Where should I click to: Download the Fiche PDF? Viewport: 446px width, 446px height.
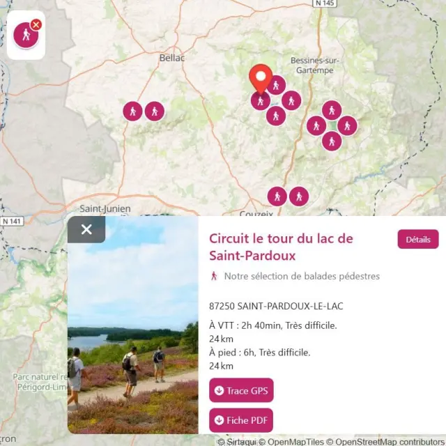[x=241, y=420]
